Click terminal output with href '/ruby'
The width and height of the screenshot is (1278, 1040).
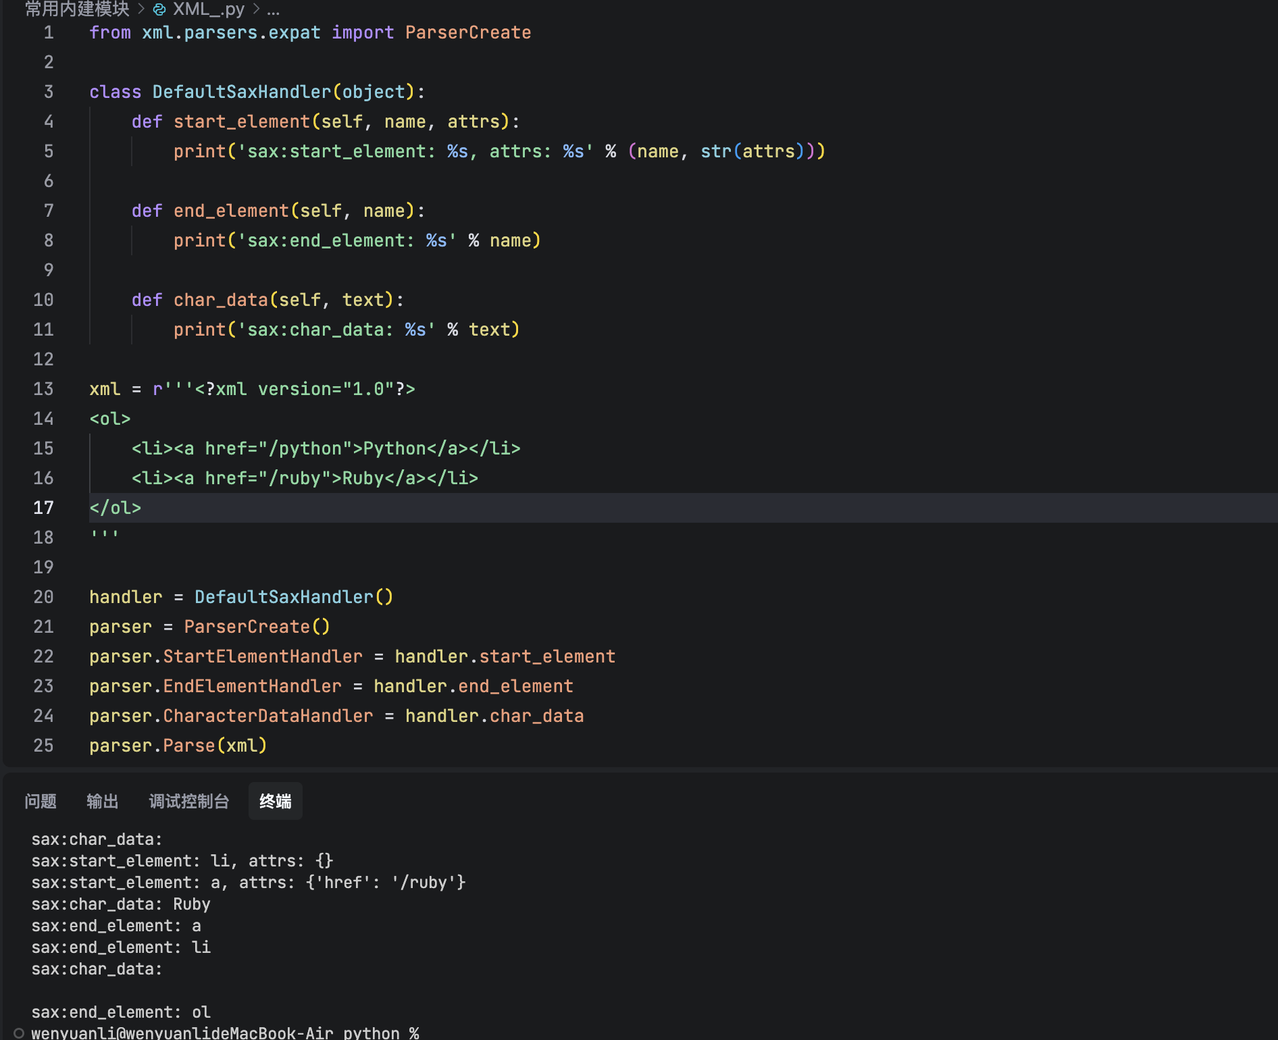tap(249, 882)
